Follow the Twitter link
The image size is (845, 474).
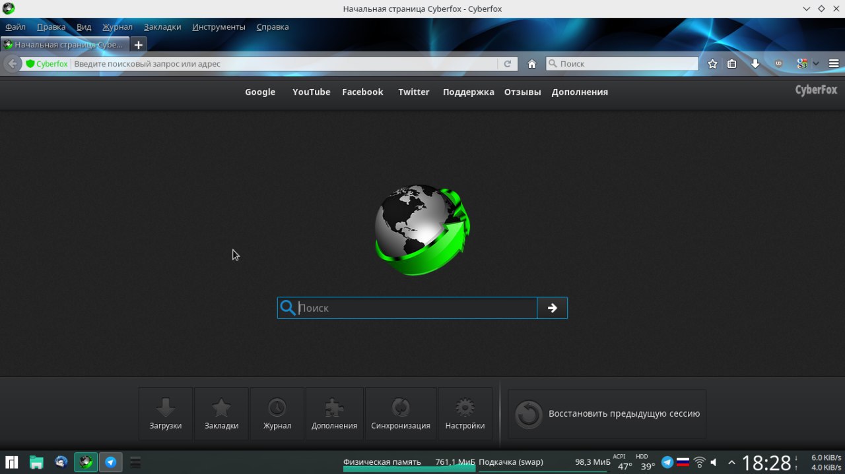[414, 92]
